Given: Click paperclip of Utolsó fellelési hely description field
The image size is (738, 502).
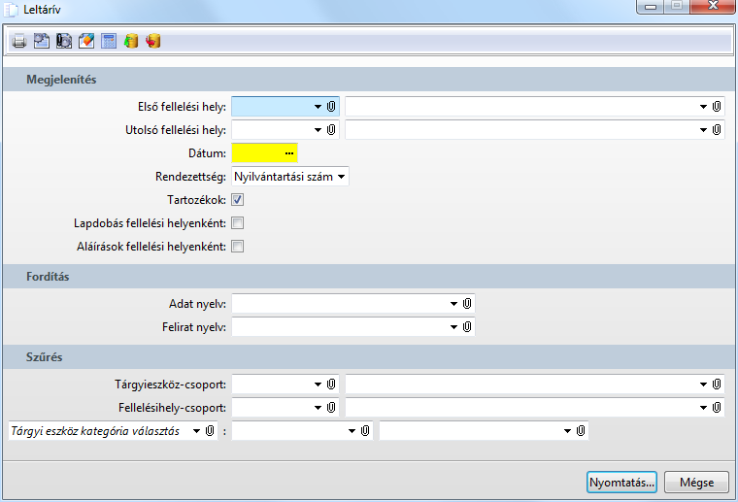Looking at the screenshot, I should point(717,129).
